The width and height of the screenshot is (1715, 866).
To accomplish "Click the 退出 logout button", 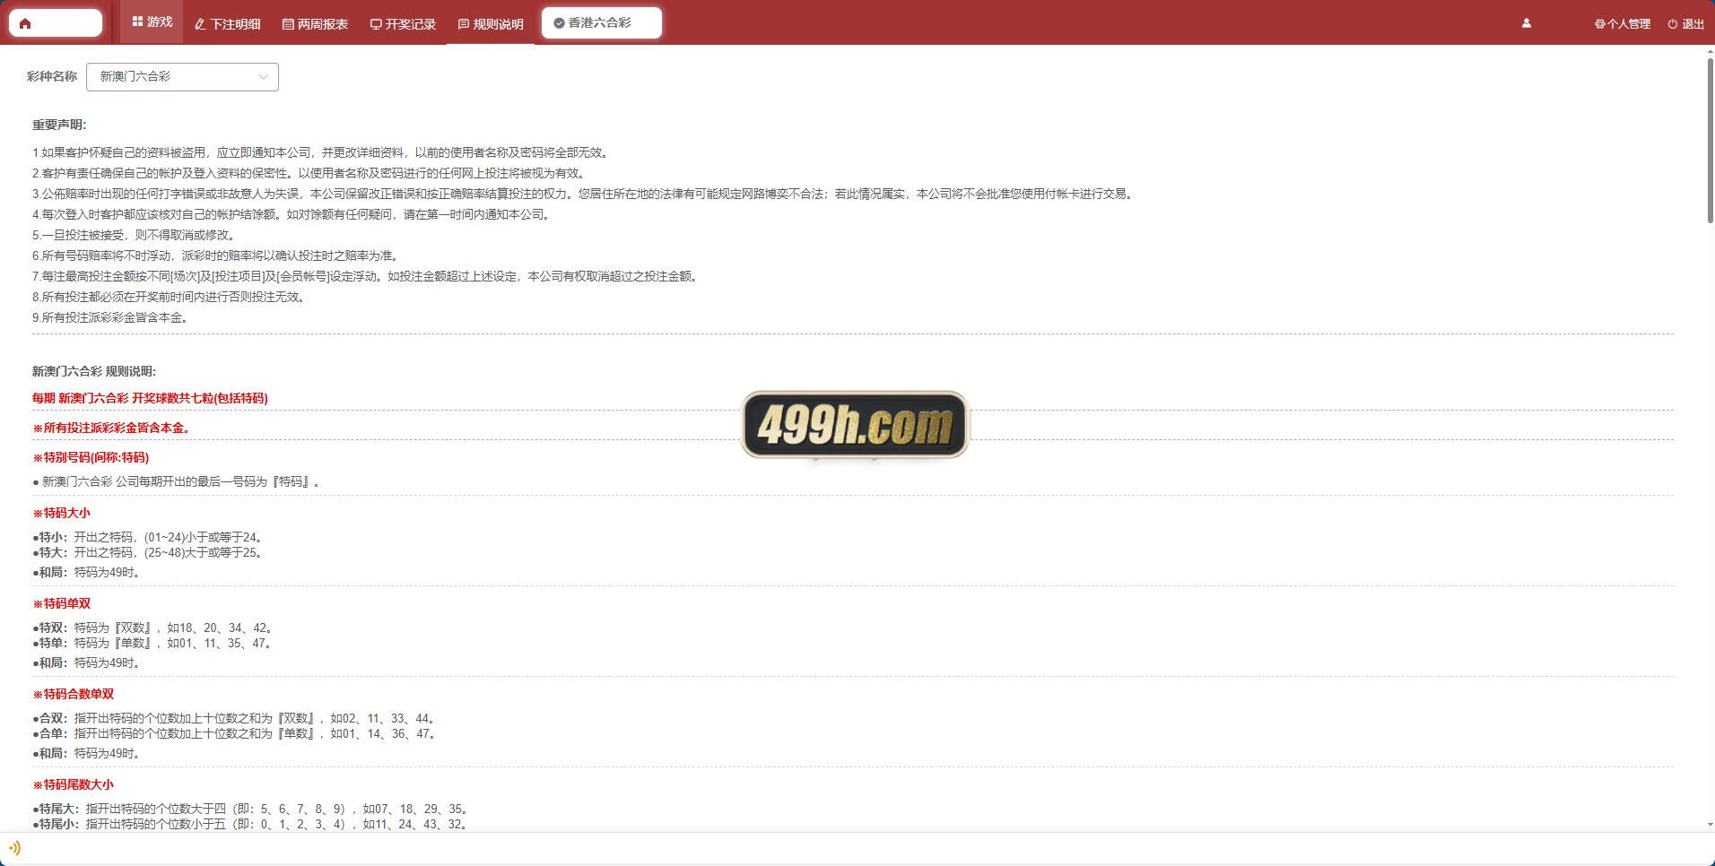I will [x=1685, y=24].
